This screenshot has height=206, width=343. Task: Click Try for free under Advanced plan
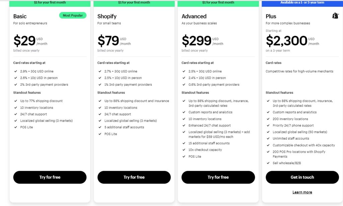point(218,177)
